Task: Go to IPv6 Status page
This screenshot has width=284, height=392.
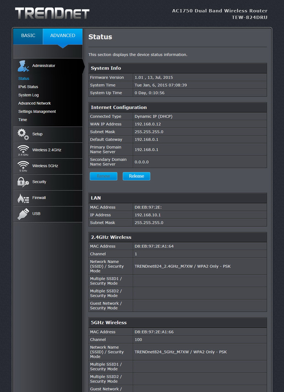Action: tap(28, 87)
